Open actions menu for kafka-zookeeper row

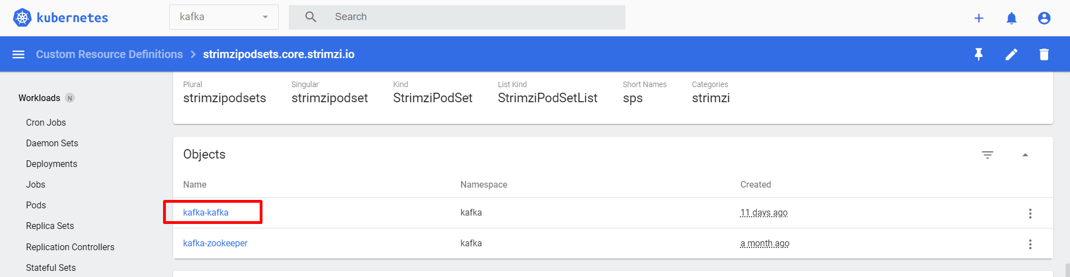pos(1030,244)
